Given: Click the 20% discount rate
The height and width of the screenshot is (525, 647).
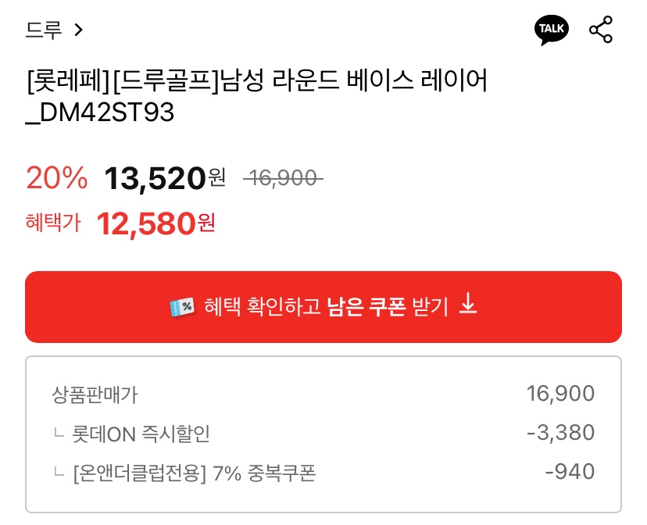Looking at the screenshot, I should point(57,178).
